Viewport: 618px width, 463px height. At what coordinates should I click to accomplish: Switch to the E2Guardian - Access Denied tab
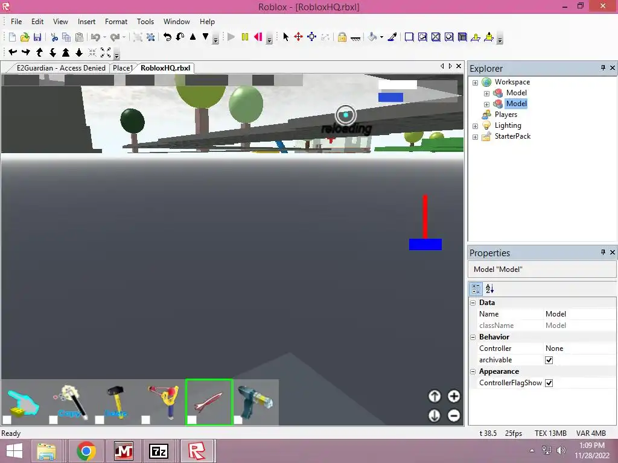pyautogui.click(x=61, y=68)
